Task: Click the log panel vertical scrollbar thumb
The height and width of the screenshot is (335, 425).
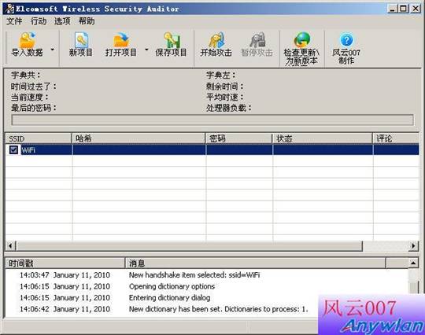Action: pyautogui.click(x=413, y=287)
